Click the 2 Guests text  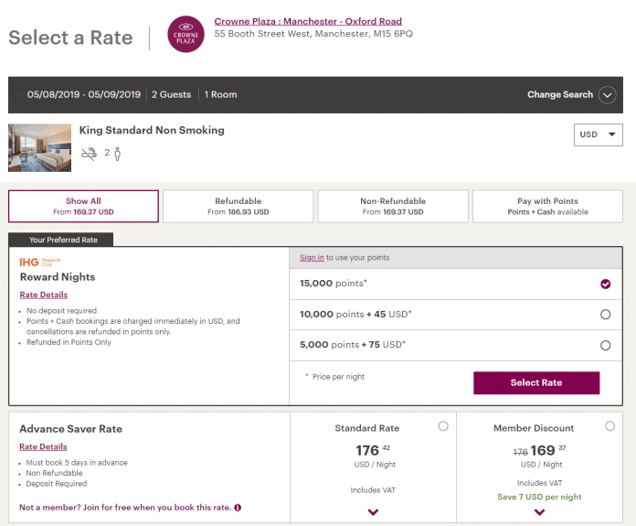(x=171, y=94)
